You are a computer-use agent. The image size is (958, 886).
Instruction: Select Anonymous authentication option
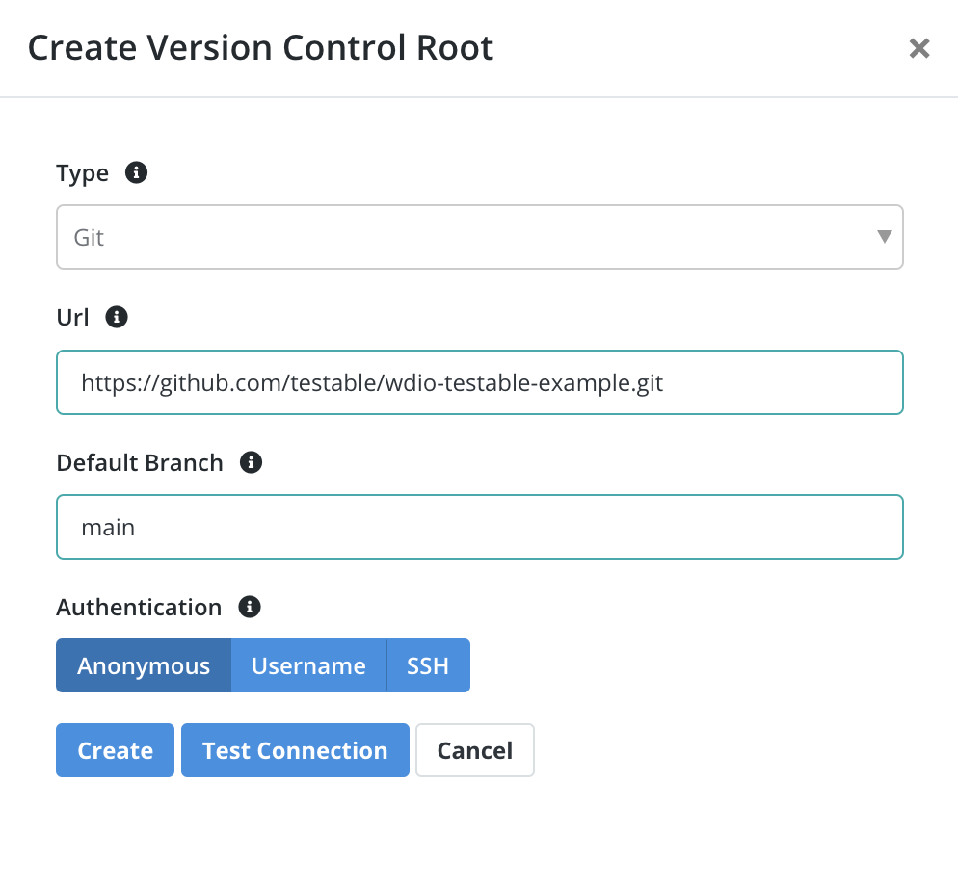pyautogui.click(x=144, y=665)
